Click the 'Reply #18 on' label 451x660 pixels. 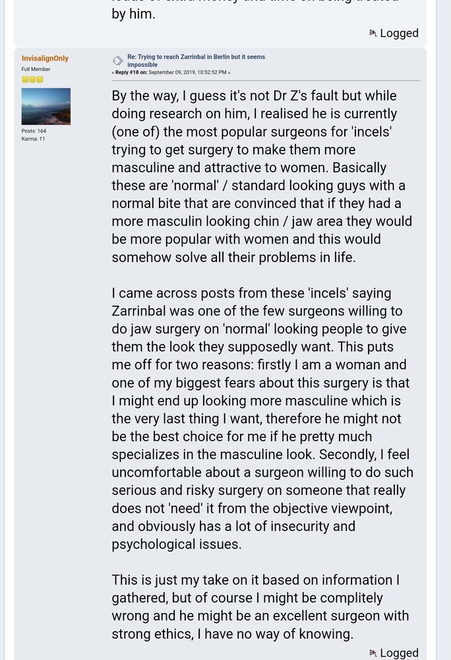tap(131, 73)
